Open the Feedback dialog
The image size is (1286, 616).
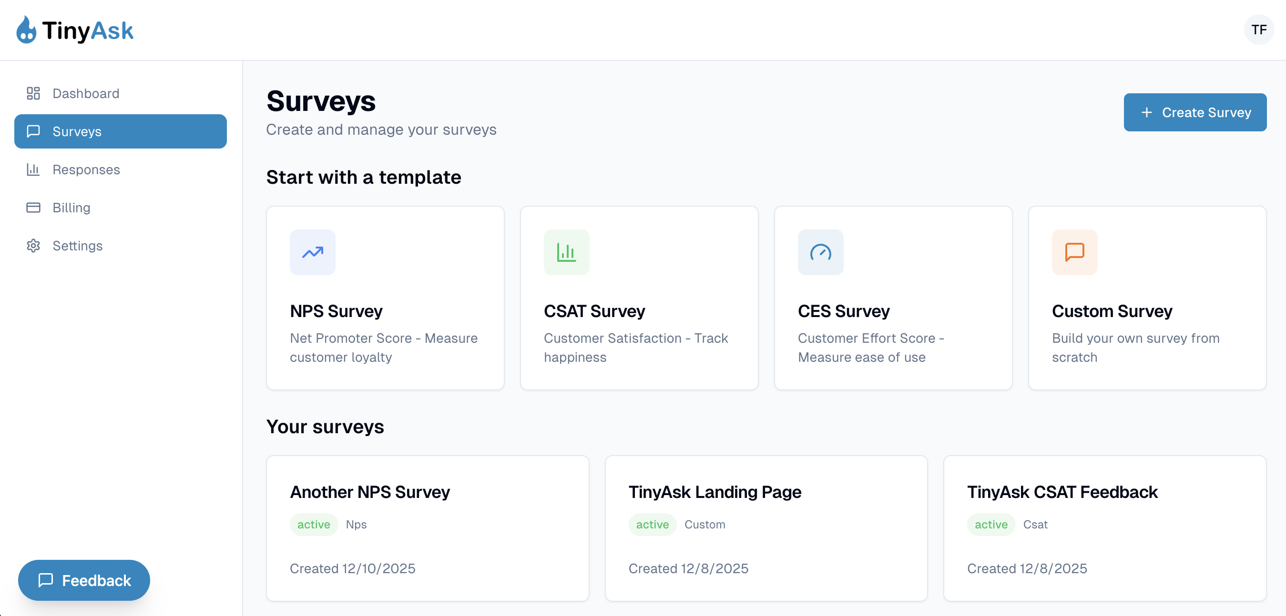83,580
